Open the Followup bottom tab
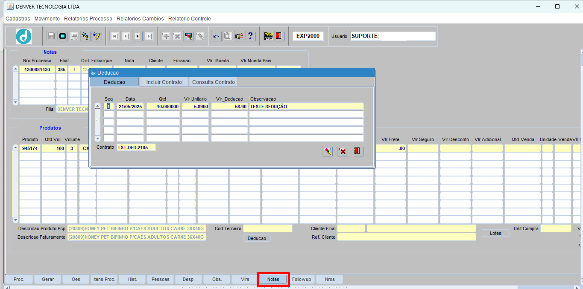 click(302, 279)
